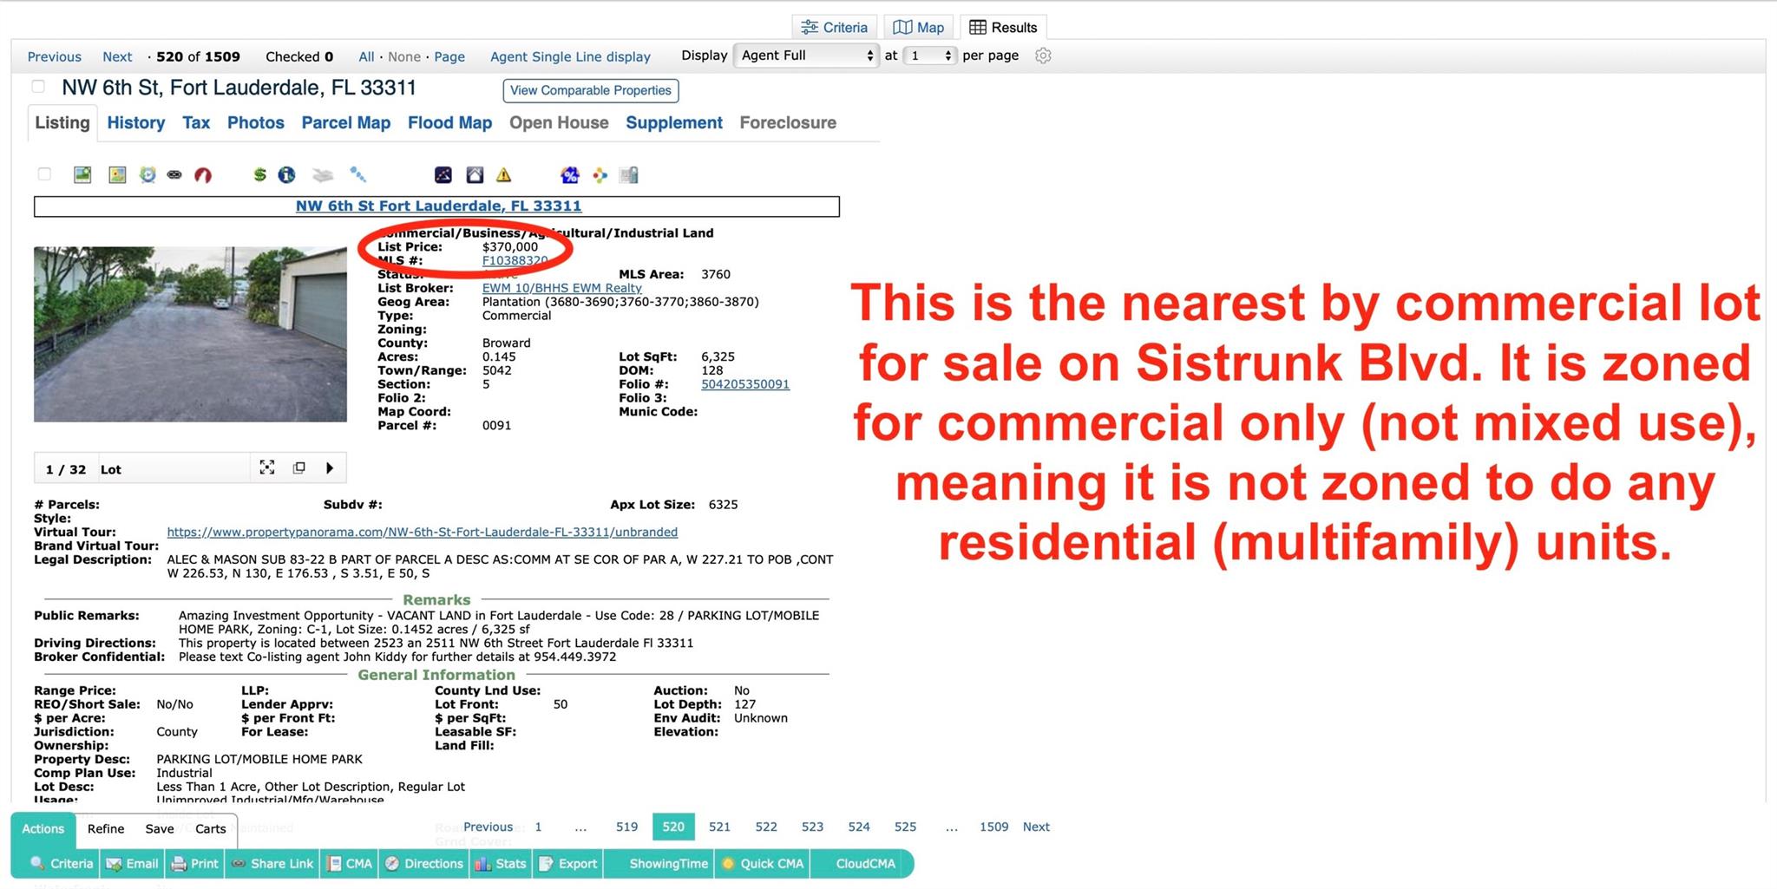Open the Flood Map tab
This screenshot has width=1777, height=889.
[449, 123]
